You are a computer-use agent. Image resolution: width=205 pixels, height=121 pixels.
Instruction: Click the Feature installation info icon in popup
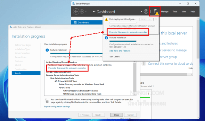(106, 38)
